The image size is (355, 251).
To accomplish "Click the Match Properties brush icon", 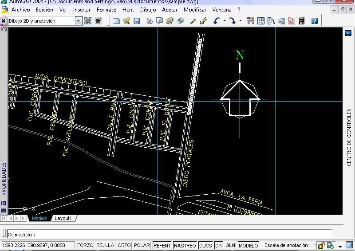I will click(x=203, y=21).
